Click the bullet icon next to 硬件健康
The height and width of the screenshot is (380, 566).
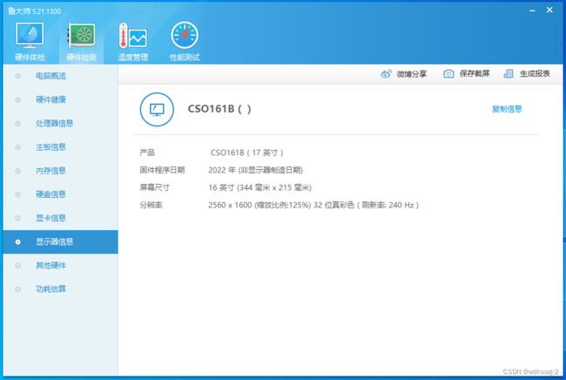pyautogui.click(x=17, y=100)
